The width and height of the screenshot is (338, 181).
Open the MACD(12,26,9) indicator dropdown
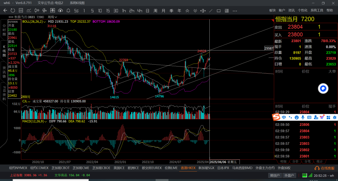tap(34, 121)
